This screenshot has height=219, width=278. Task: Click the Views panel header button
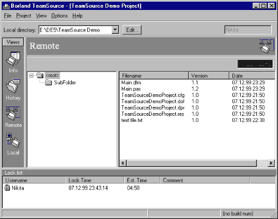13,42
